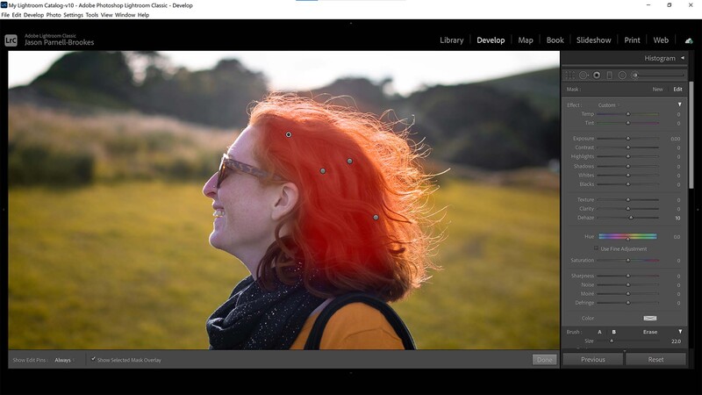Click the Exposure slider handle

(627, 139)
